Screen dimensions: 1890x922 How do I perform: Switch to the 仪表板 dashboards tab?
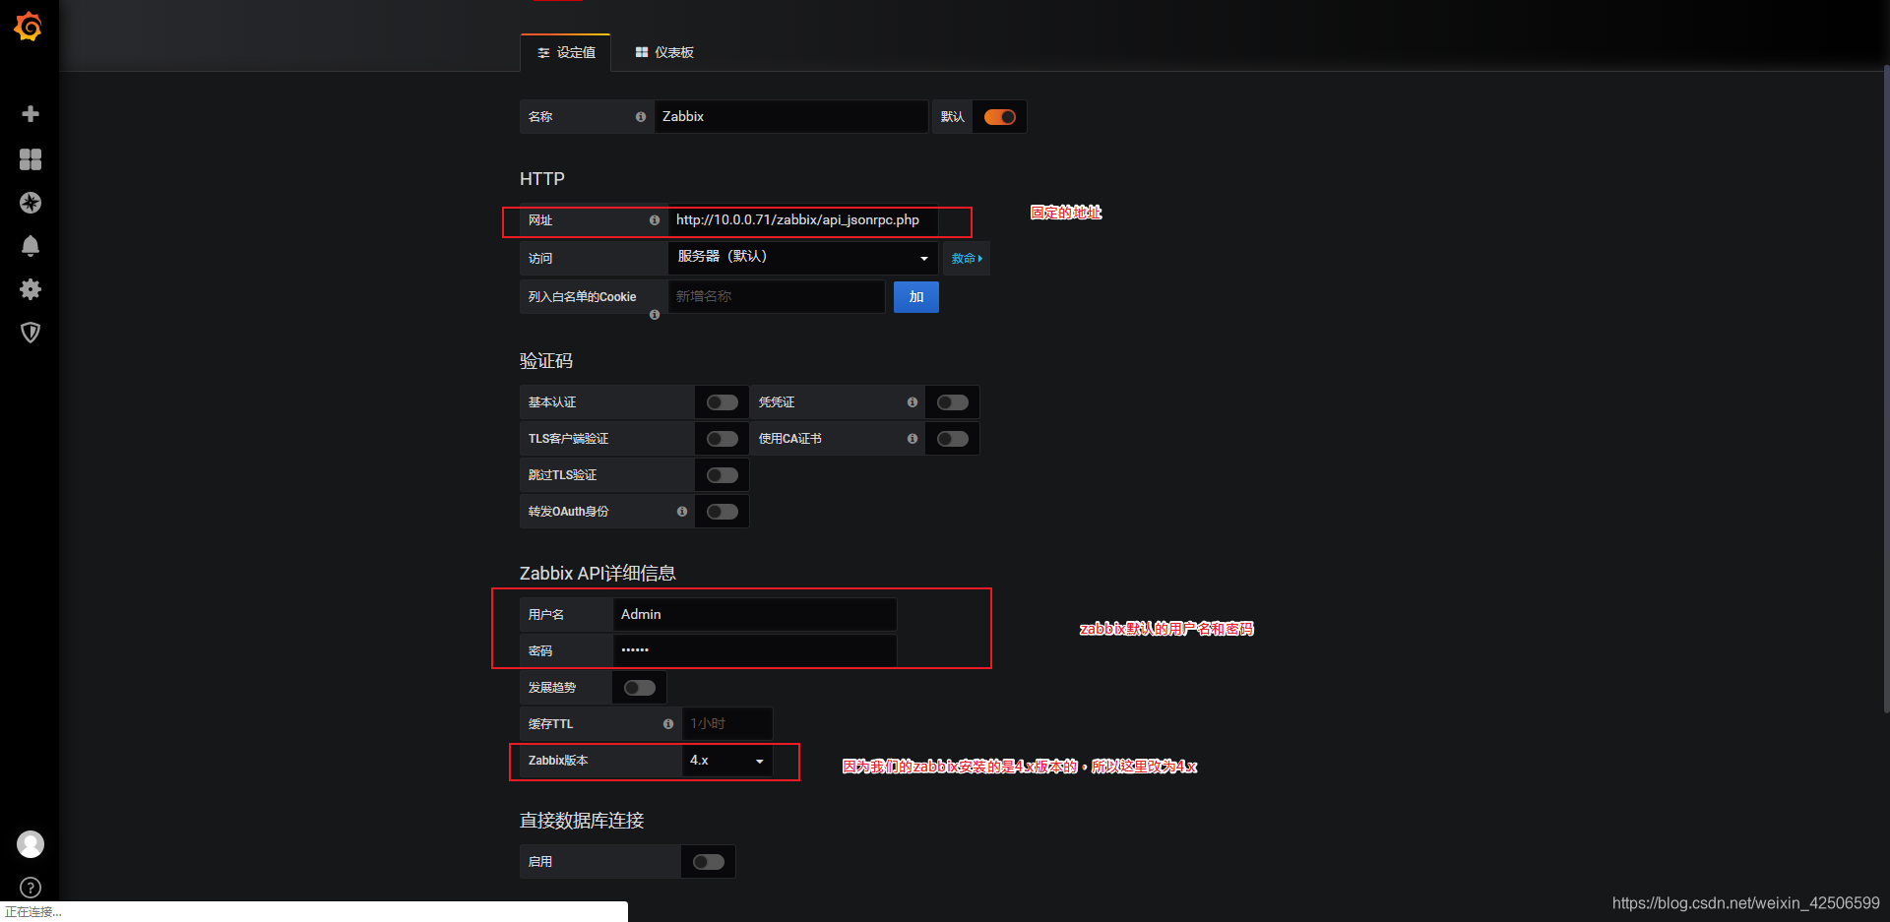664,52
